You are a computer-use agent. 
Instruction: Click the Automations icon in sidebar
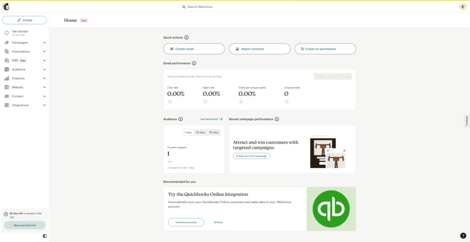point(6,51)
